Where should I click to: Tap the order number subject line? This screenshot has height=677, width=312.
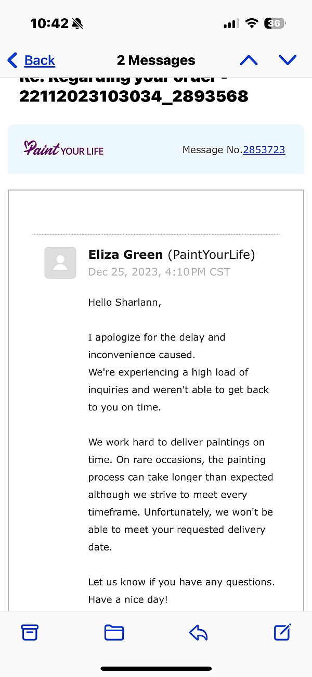[134, 95]
